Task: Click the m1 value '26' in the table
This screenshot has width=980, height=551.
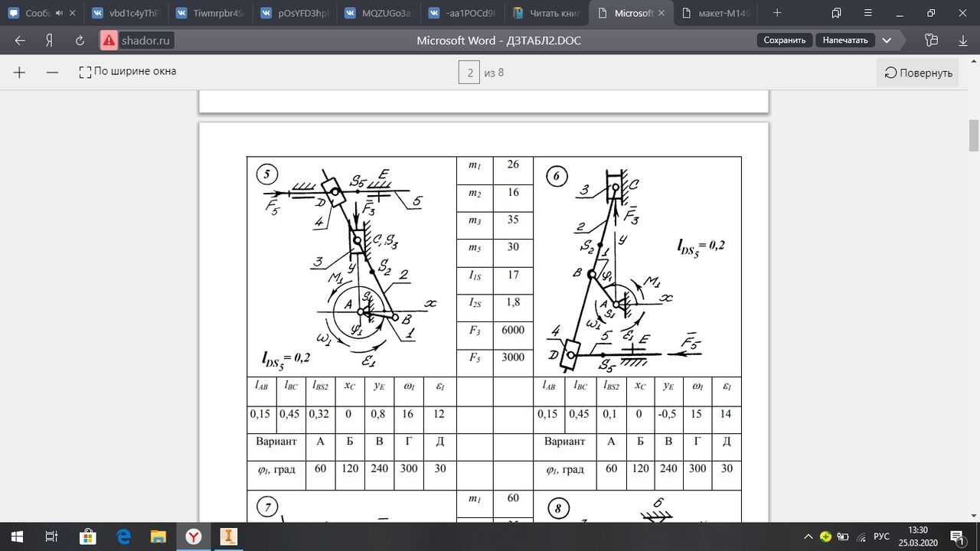Action: click(513, 165)
